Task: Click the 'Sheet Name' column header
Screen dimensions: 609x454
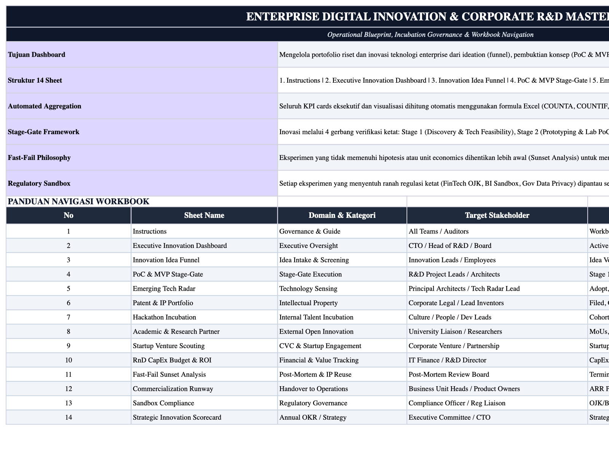Action: click(x=204, y=216)
